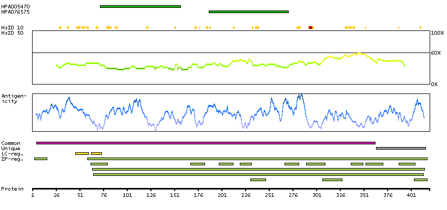This screenshot has height=210, width=447.
Task: Click the 60% identity threshold label
Action: 435,53
